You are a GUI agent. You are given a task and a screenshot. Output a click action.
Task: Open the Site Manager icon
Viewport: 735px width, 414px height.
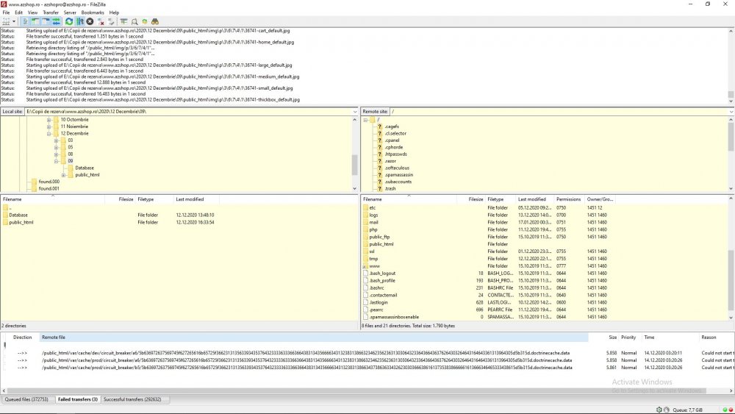click(6, 21)
